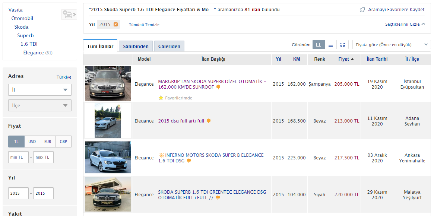The width and height of the screenshot is (434, 216).
Task: Sort by the İl / İlçe column header
Action: 412,59
